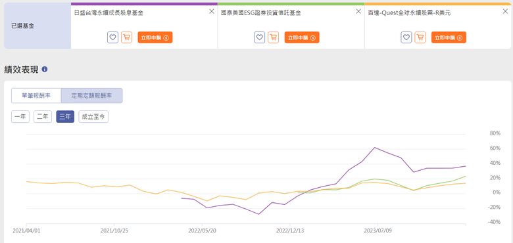
Task: Open the 績效表現 info icon
Action: [x=45, y=70]
